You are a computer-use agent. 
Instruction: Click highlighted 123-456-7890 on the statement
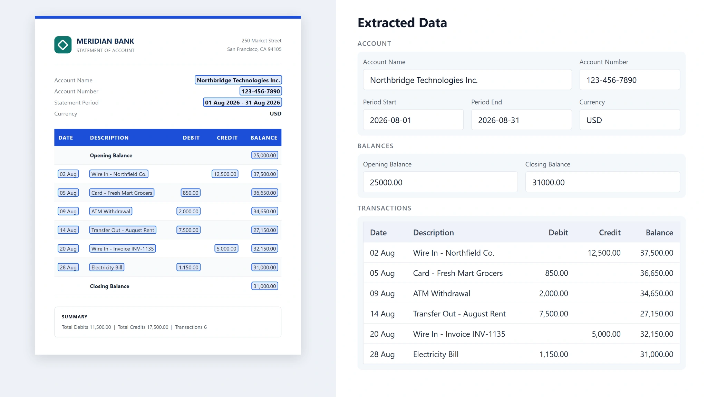[x=261, y=91]
